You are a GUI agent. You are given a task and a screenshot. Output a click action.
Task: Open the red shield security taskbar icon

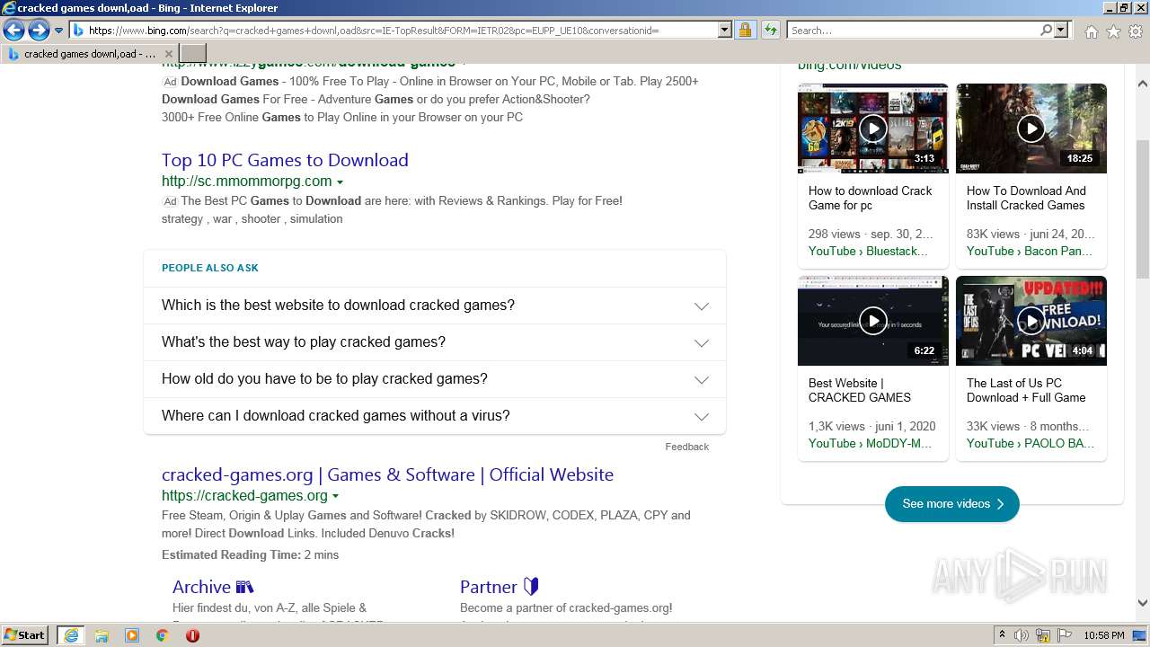(192, 635)
